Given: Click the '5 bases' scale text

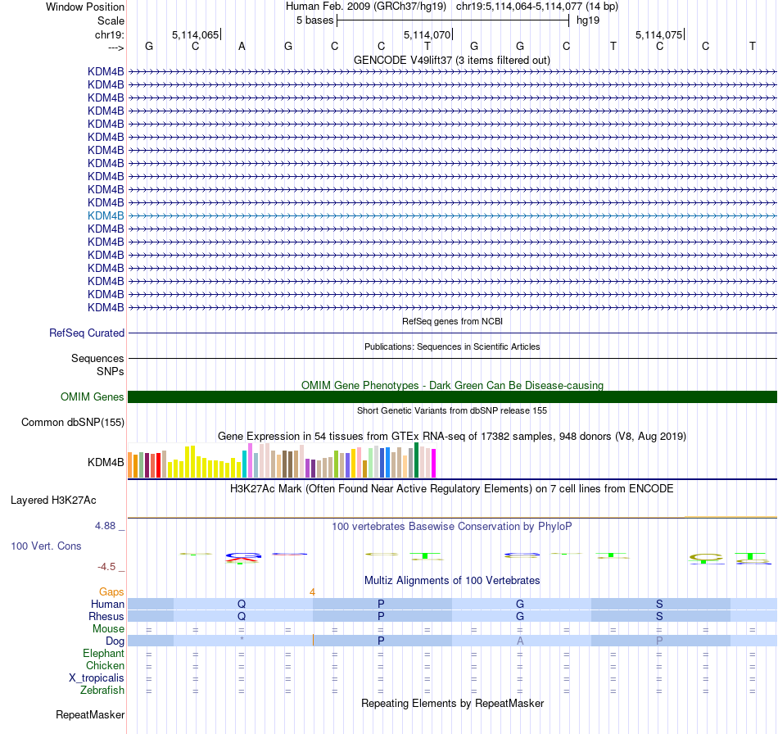Looking at the screenshot, I should [x=314, y=20].
